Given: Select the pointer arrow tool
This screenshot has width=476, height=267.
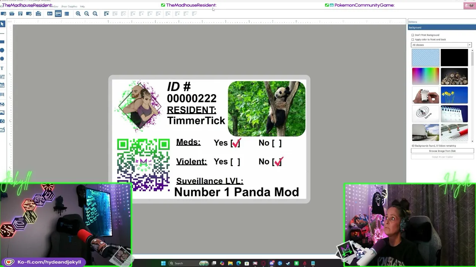Looking at the screenshot, I should pos(2,24).
